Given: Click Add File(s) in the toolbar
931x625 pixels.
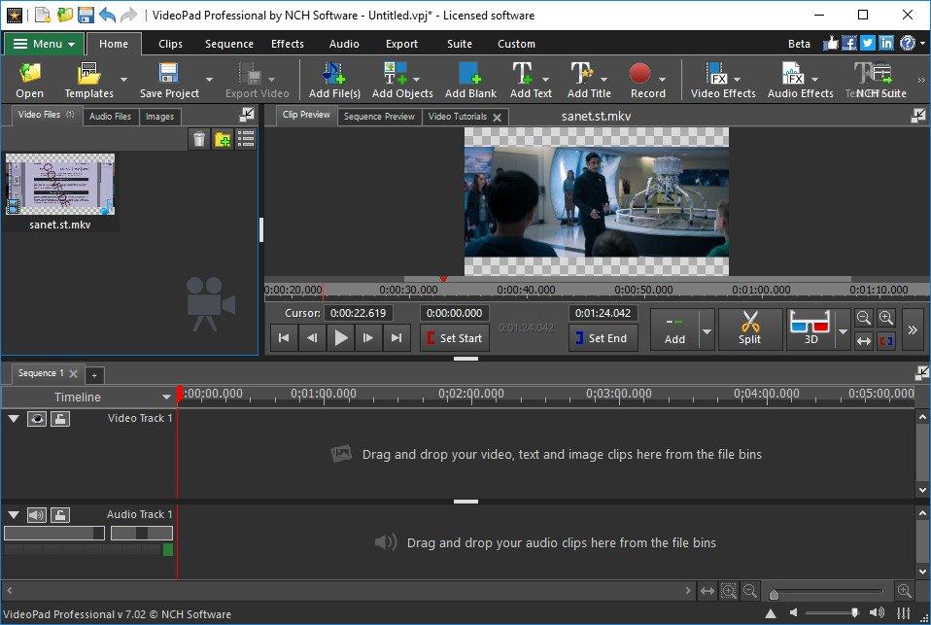Looking at the screenshot, I should 334,81.
